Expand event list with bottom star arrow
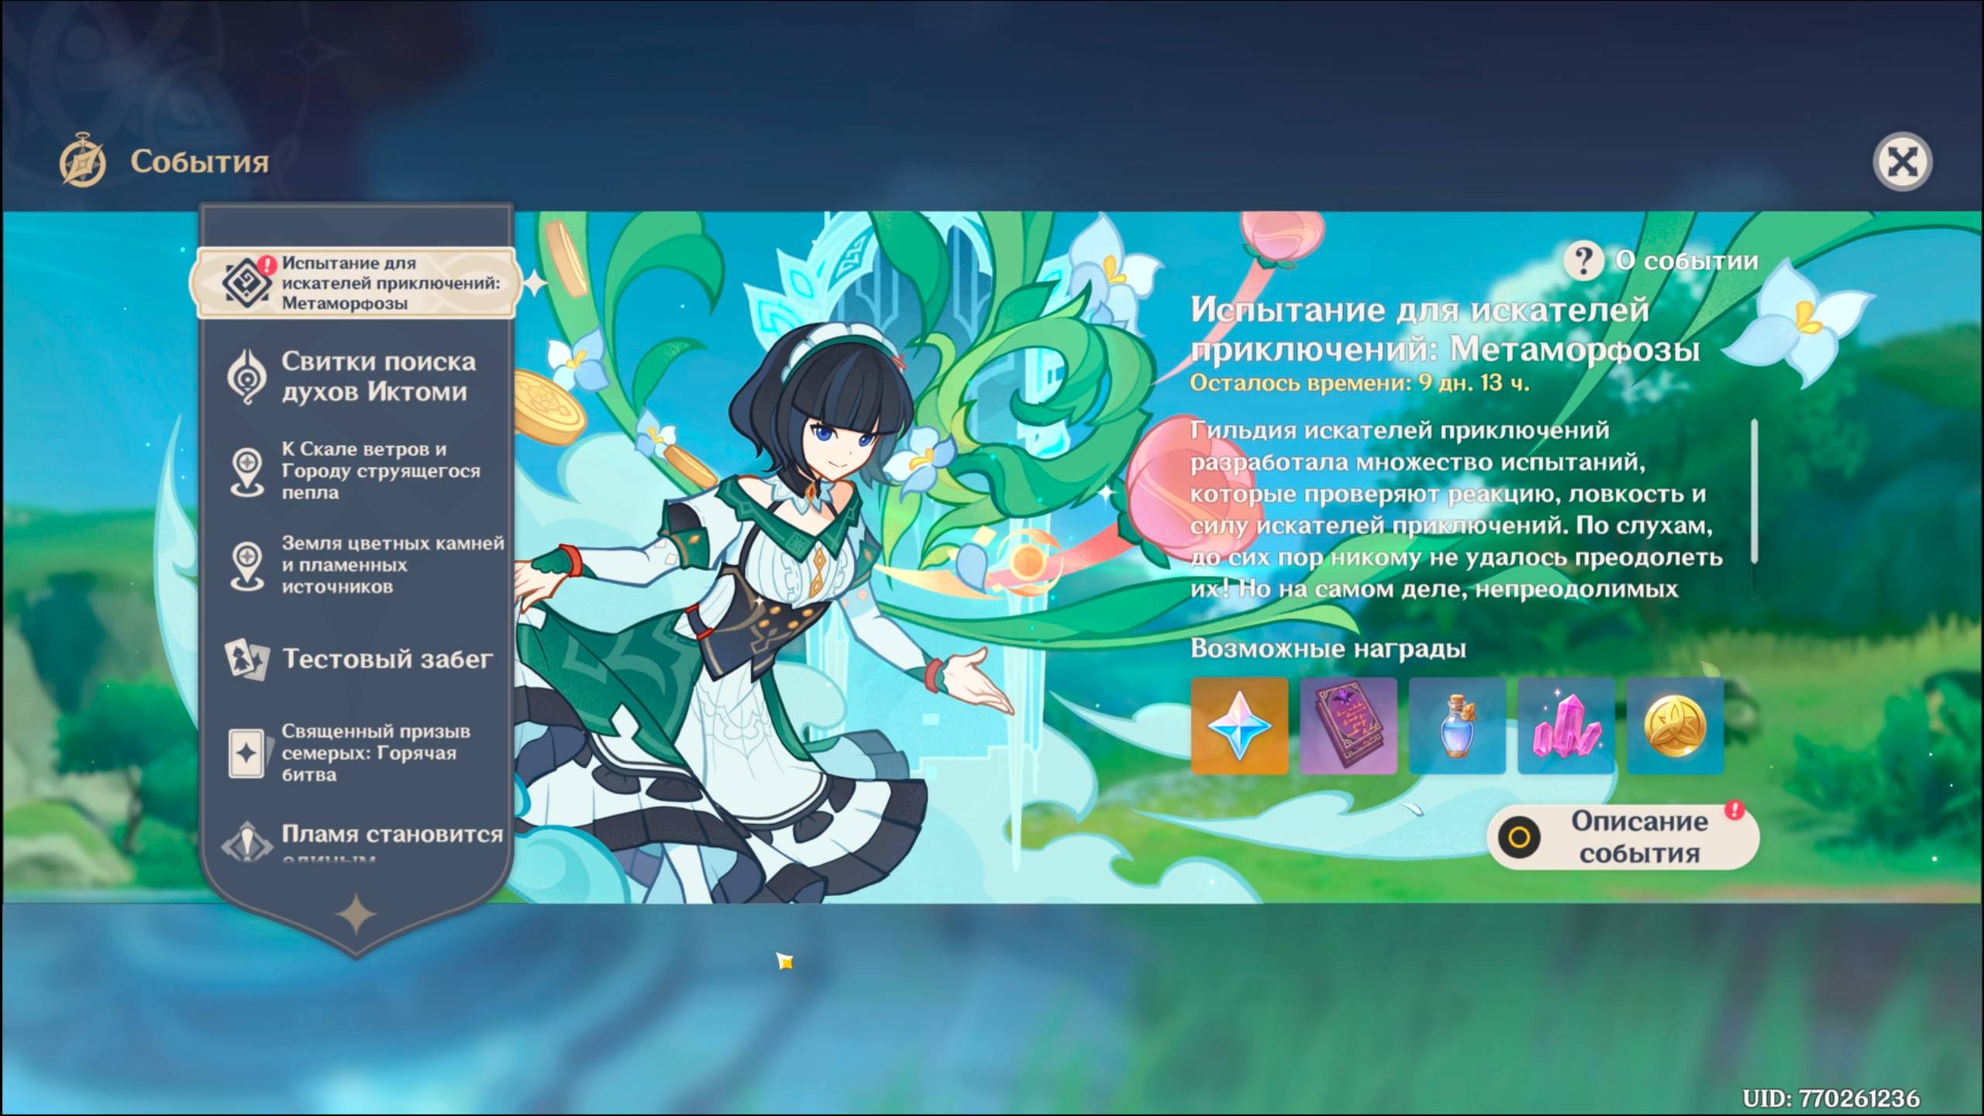The width and height of the screenshot is (1984, 1116). point(356,914)
